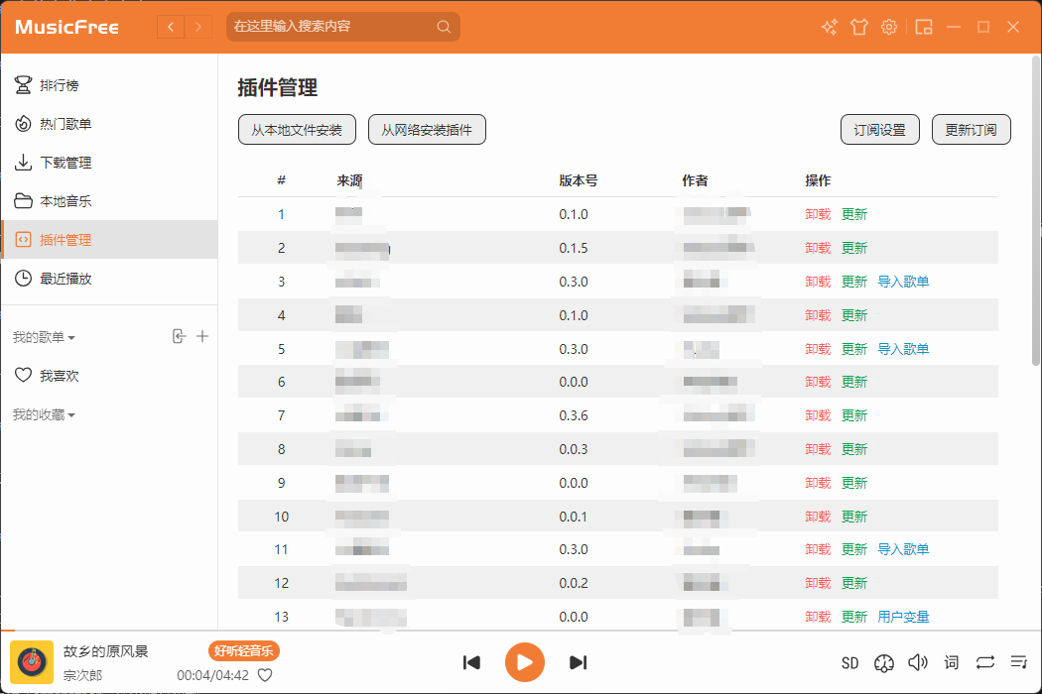Open the theme (T-shirt) icon in title bar
This screenshot has height=694, width=1042.
click(x=859, y=27)
